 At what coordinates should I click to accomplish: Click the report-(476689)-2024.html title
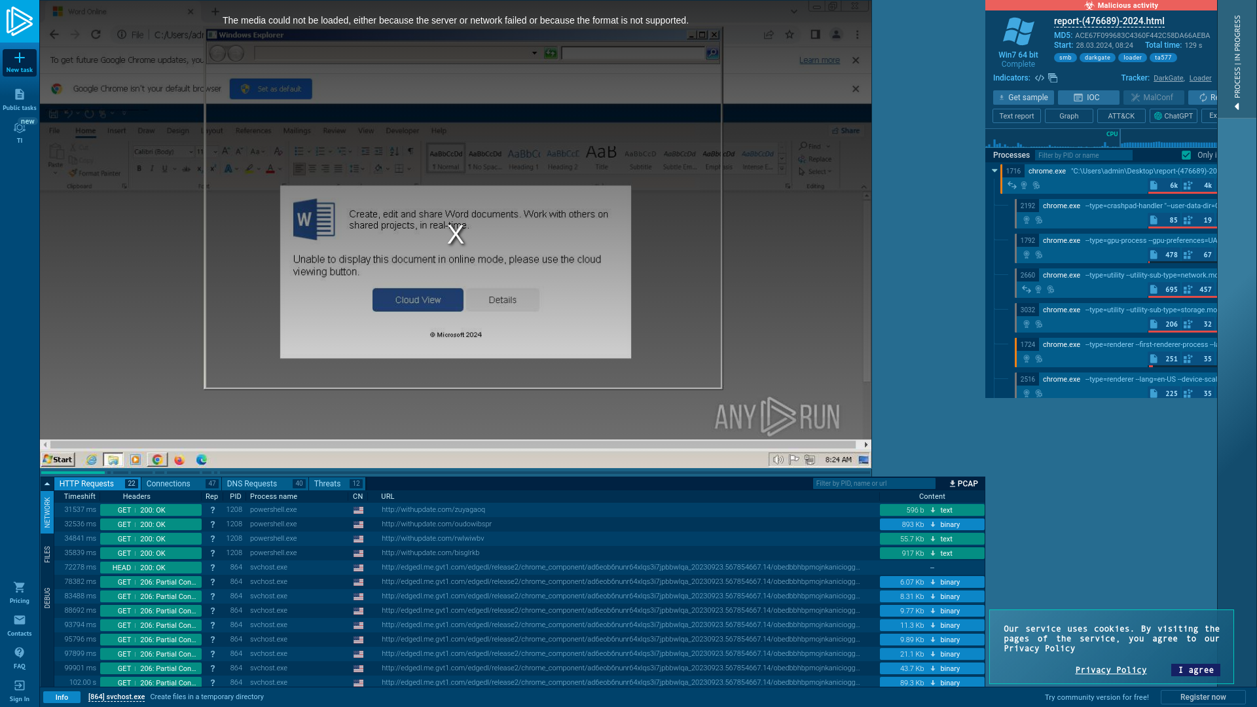(x=1109, y=21)
